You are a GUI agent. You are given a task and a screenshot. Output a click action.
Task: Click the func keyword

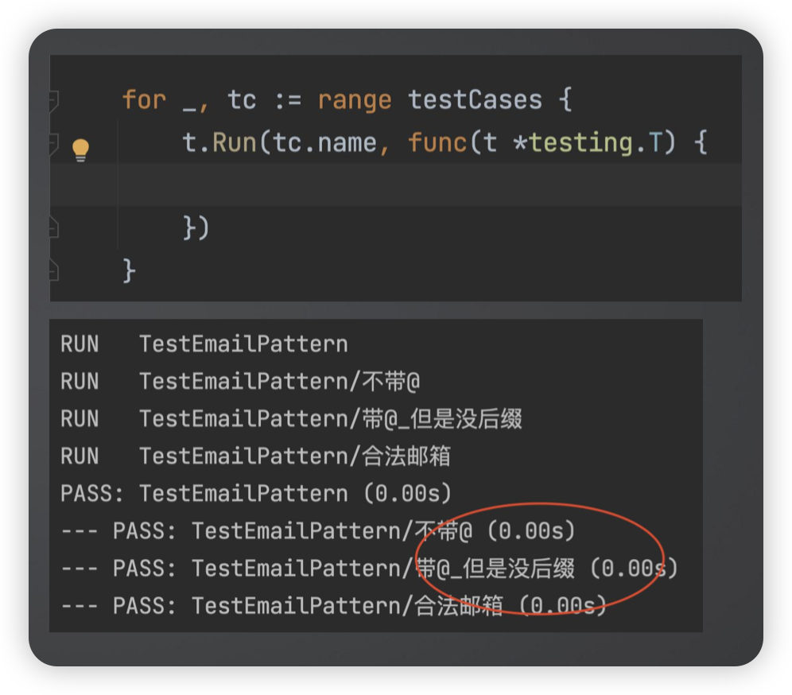(x=437, y=143)
